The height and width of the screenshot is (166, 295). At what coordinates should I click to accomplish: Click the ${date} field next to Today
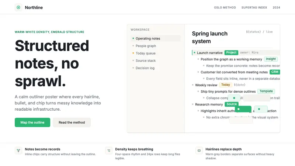[x=239, y=85]
